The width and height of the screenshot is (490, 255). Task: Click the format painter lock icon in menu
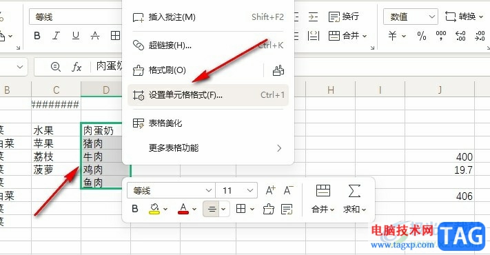coord(278,70)
